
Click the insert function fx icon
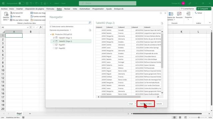click(41, 27)
